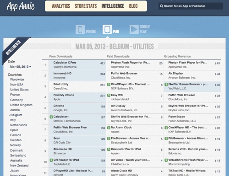The width and height of the screenshot is (229, 176).
Task: Switch country to Switzerland
Action: (18, 155)
